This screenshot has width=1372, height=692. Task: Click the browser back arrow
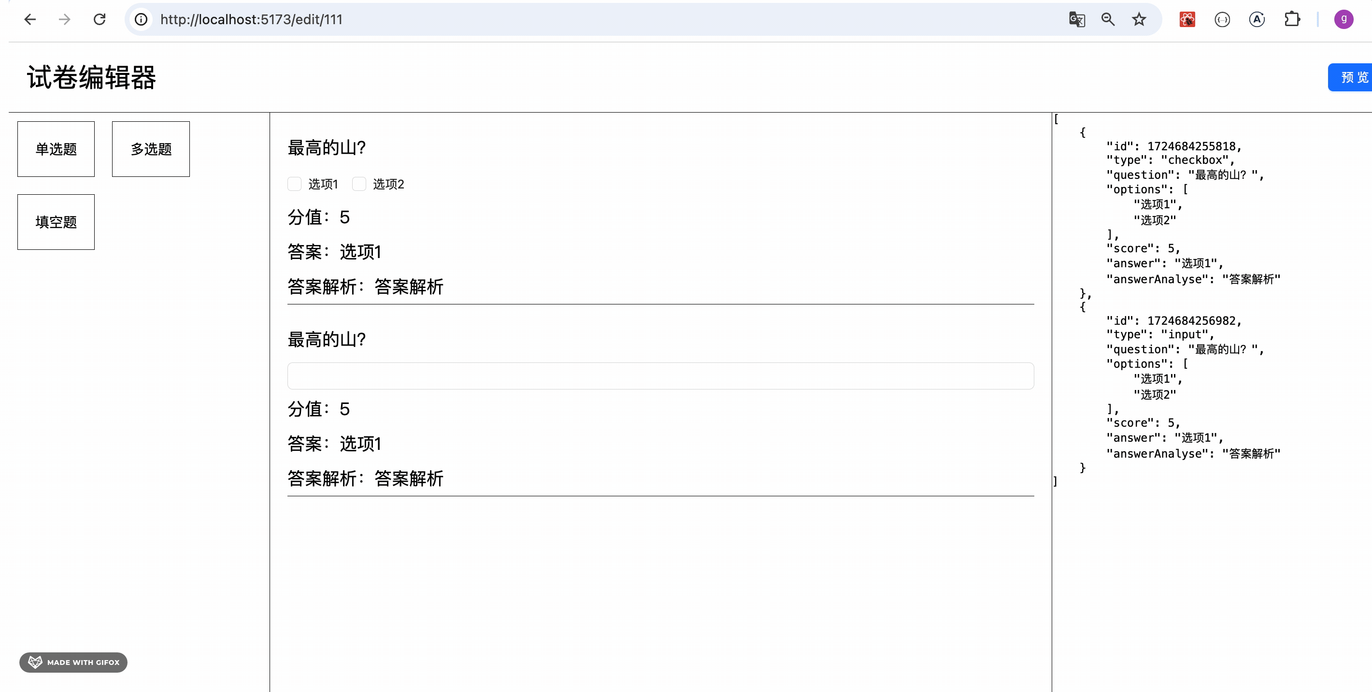coord(30,20)
